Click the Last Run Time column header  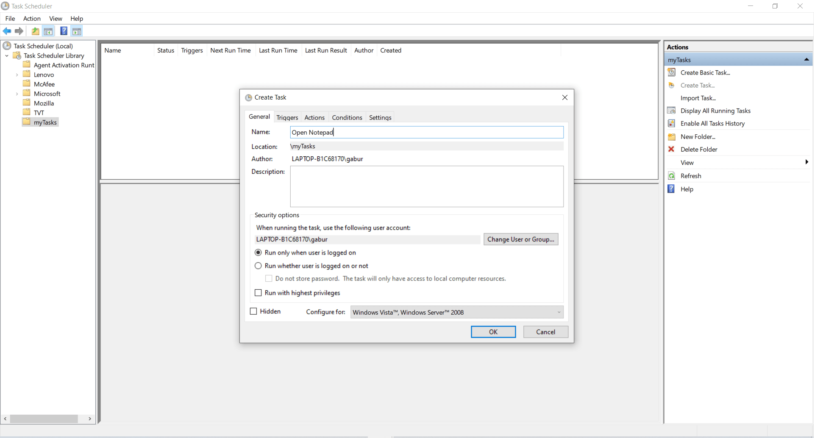click(278, 50)
